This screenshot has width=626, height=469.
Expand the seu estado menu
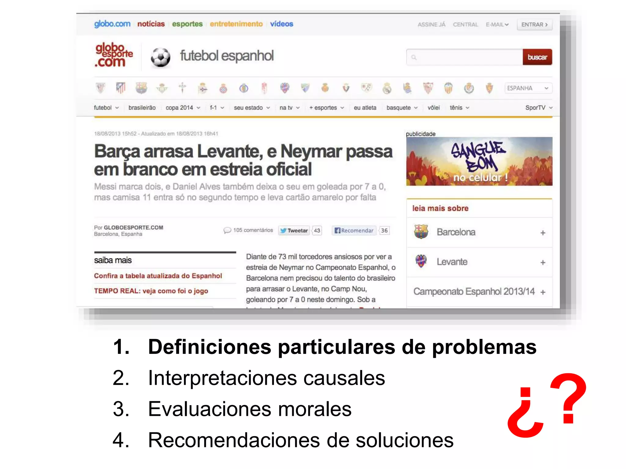[252, 107]
